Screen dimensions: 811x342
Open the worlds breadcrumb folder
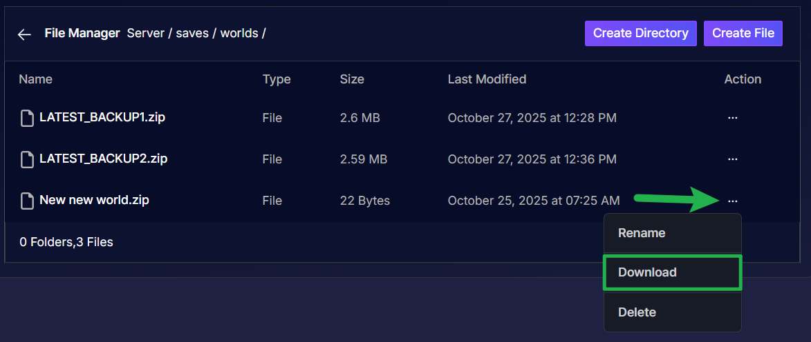[x=239, y=33]
